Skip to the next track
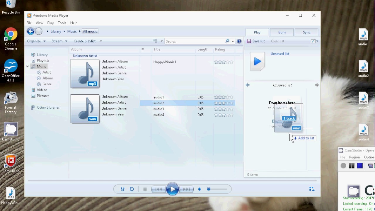This screenshot has width=375, height=211. pos(186,189)
